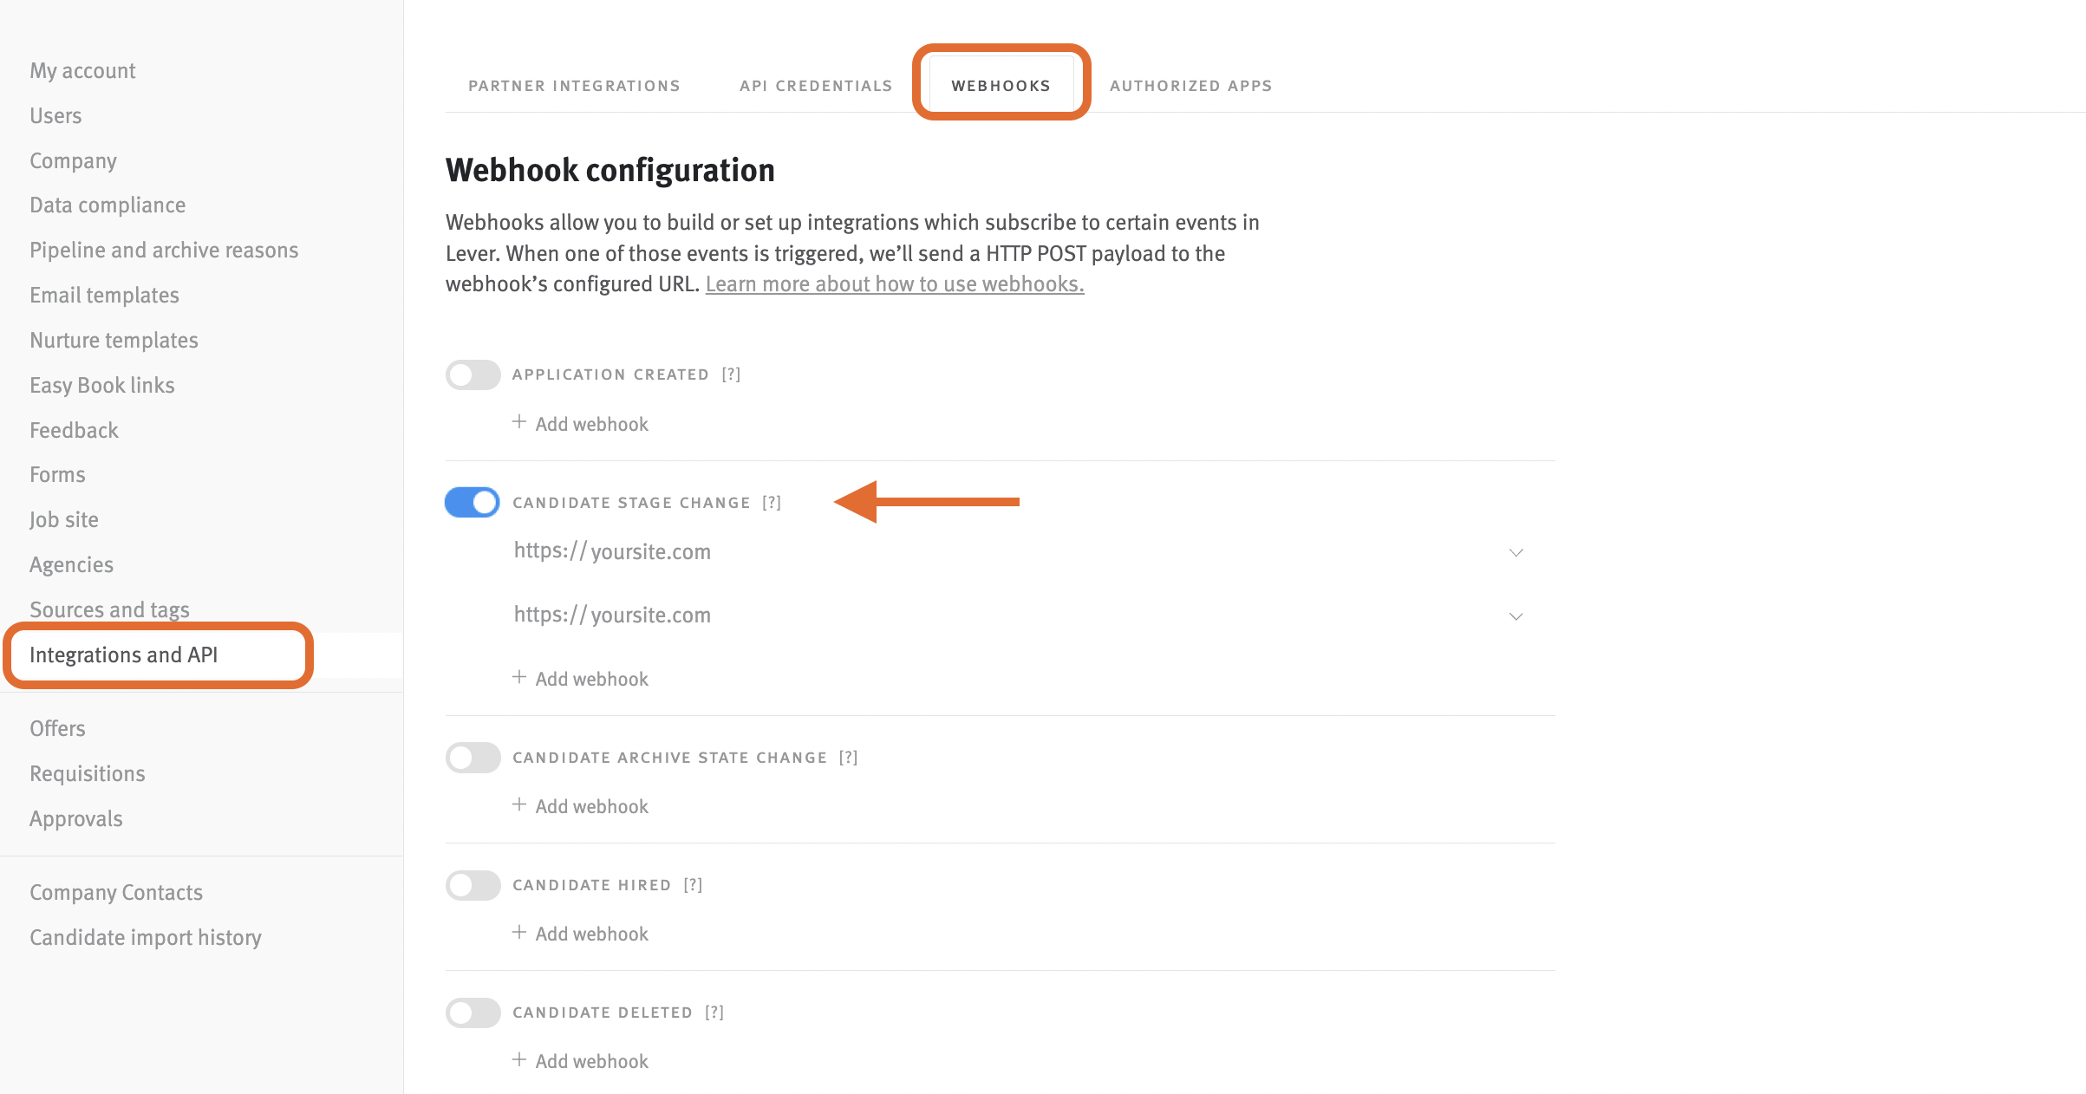The width and height of the screenshot is (2086, 1094).
Task: Click the plus icon under Application Created
Action: point(519,422)
